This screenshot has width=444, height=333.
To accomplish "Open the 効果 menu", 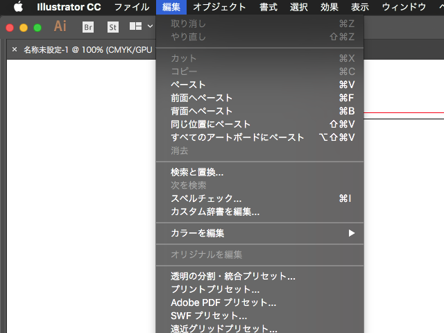I will tap(330, 7).
